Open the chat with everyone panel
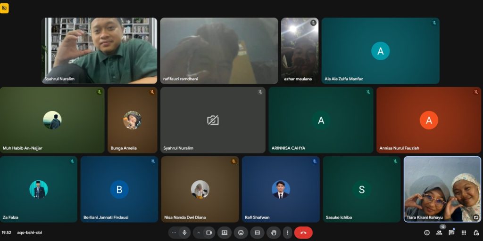The image size is (483, 241). point(451,233)
